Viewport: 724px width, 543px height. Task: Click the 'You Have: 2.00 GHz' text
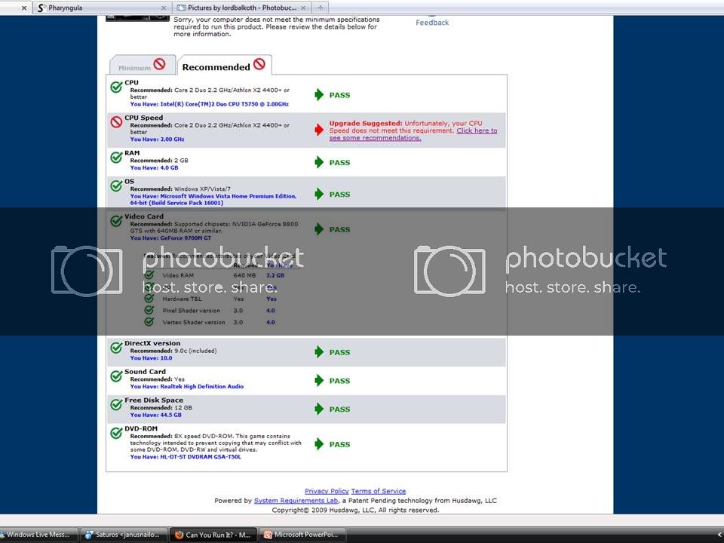(x=157, y=139)
